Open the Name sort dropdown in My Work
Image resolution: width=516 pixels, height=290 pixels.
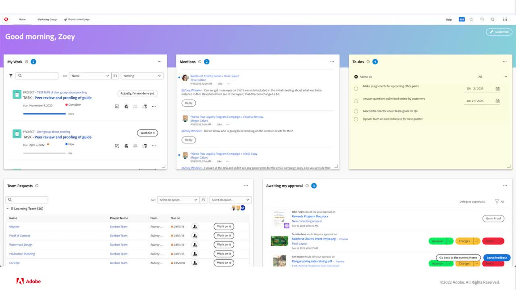tap(90, 76)
